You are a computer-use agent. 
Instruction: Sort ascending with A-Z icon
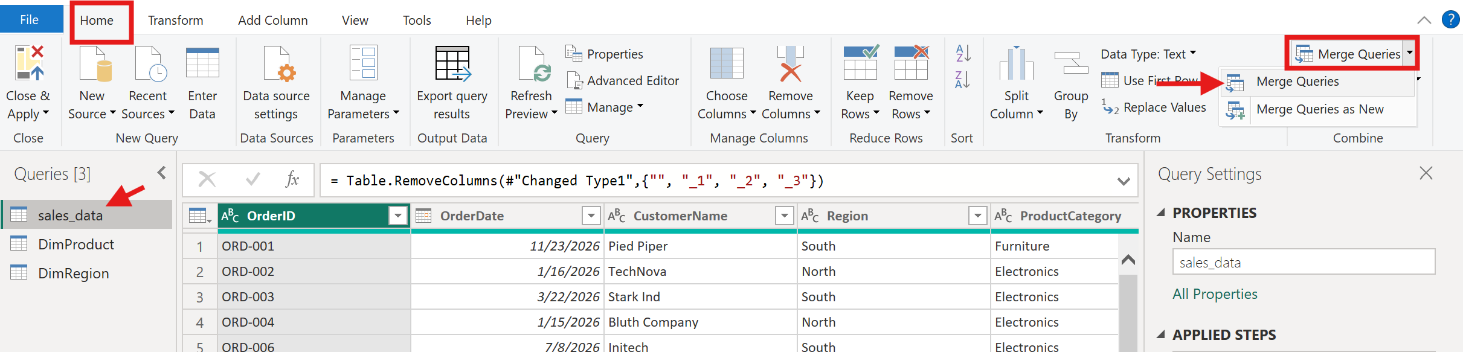click(963, 53)
